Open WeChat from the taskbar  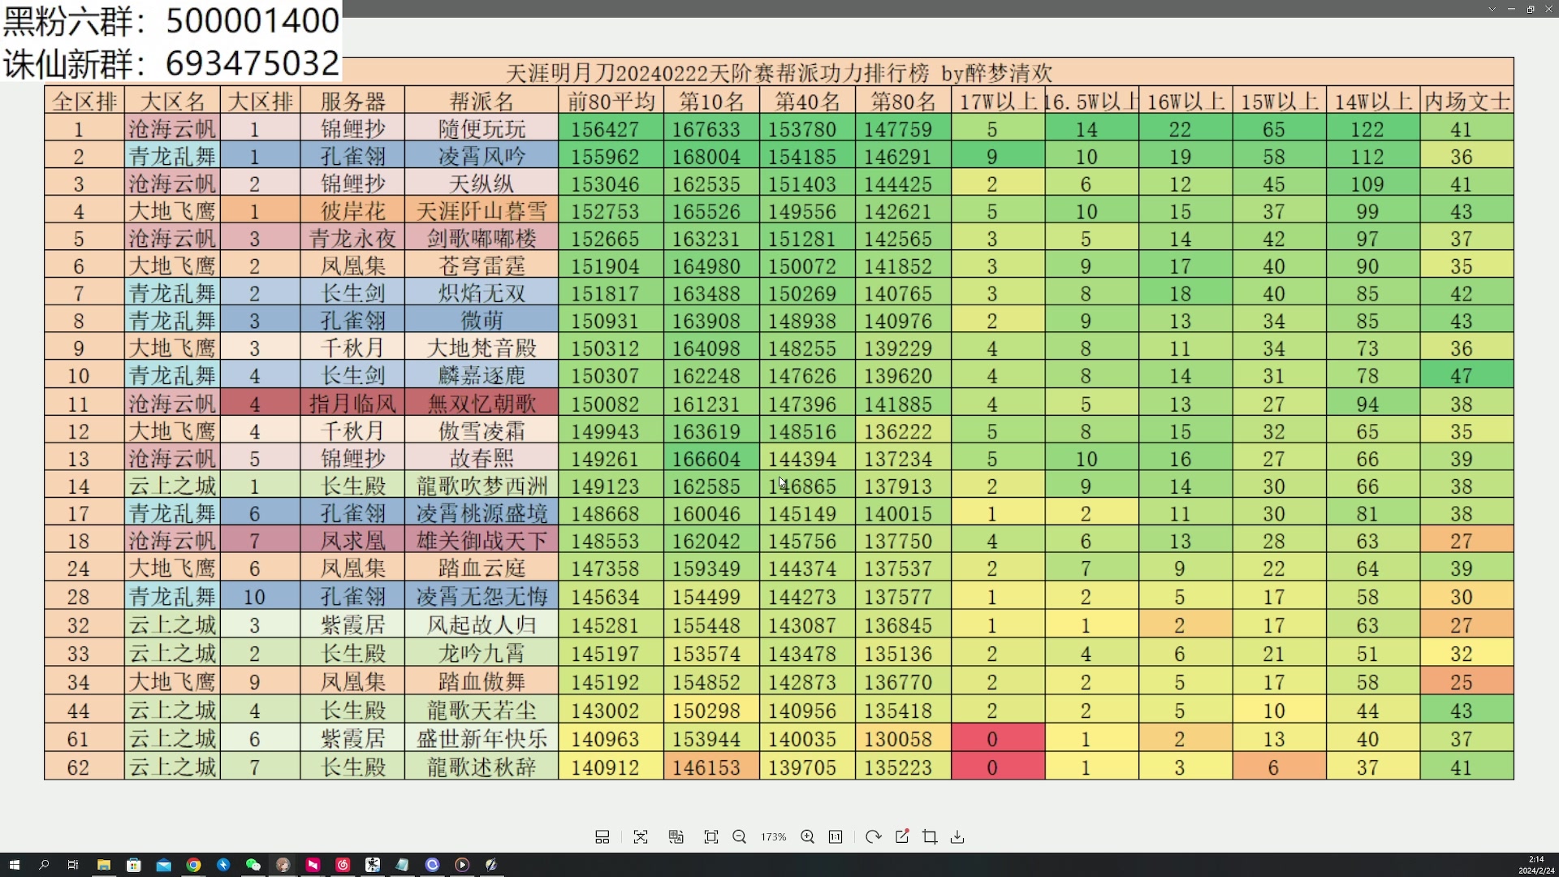tap(253, 865)
